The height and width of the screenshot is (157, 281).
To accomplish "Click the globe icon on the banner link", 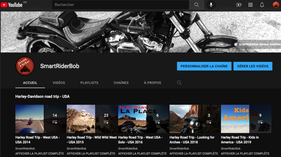I will (236, 44).
